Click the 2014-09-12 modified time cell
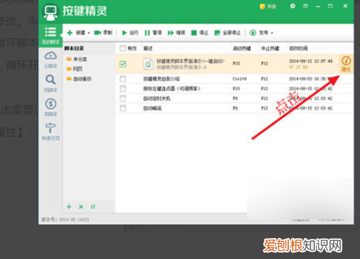The image size is (360, 259). coord(310,61)
